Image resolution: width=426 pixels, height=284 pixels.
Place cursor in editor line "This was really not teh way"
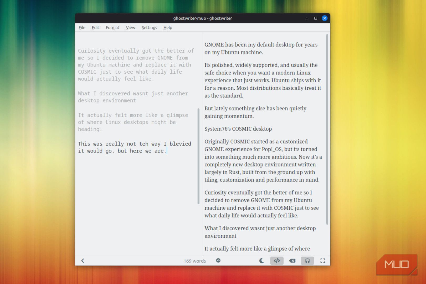click(135, 144)
